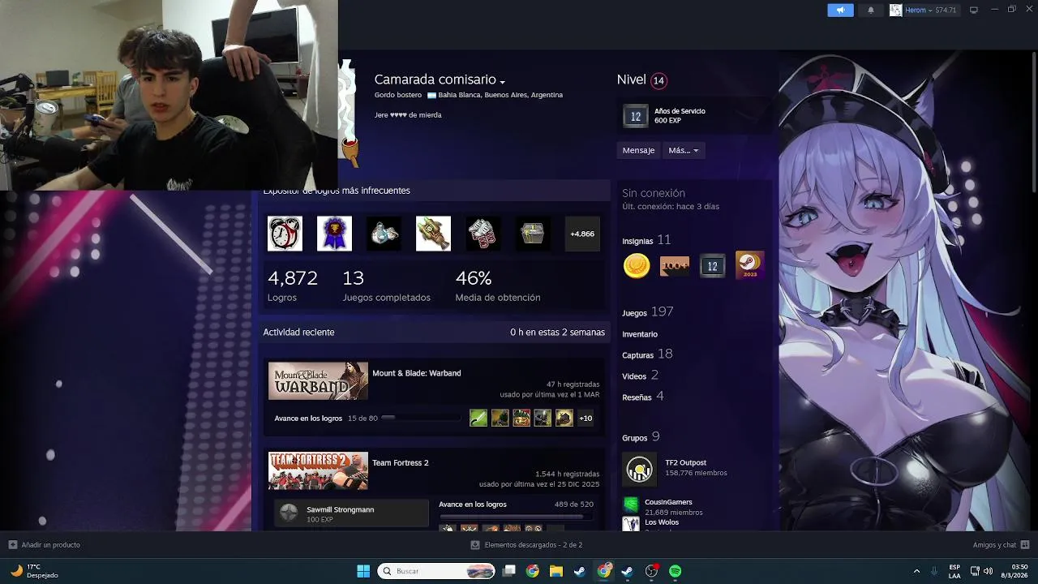The width and height of the screenshot is (1038, 584).
Task: Open the Más... dropdown on profile
Action: (x=683, y=150)
